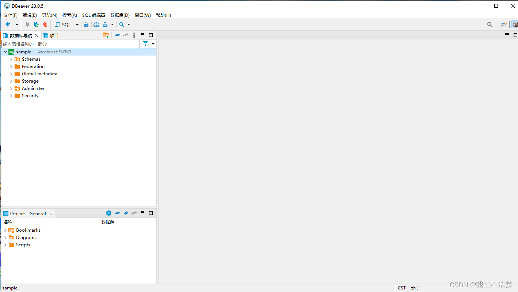The image size is (518, 292).
Task: Click the toolbar search magnifier icon
Action: click(x=122, y=24)
